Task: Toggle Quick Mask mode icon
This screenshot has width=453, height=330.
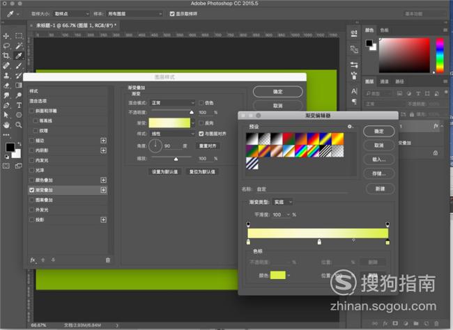Action: pos(6,166)
